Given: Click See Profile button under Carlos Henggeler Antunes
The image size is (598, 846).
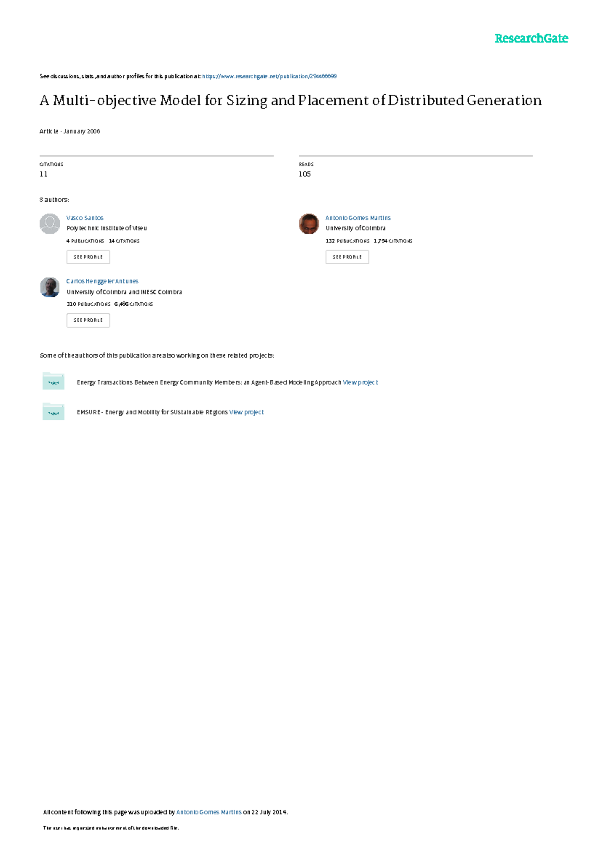Looking at the screenshot, I should click(x=88, y=320).
